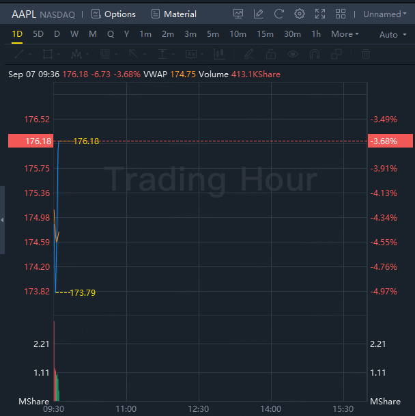Open the Options chain button
The width and height of the screenshot is (415, 416).
(x=113, y=14)
